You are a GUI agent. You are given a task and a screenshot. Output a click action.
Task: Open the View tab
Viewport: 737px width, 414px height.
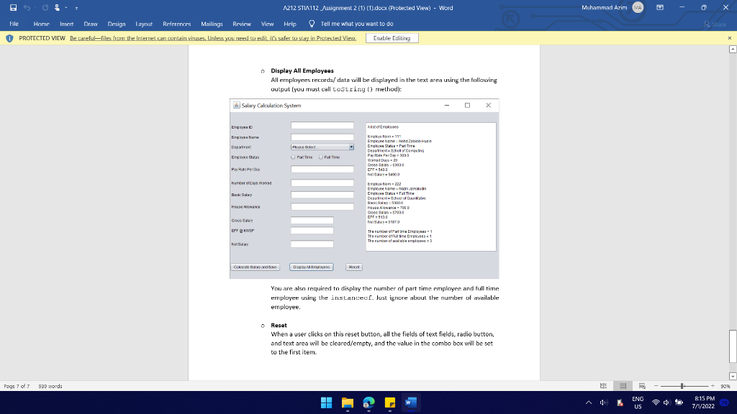[x=268, y=24]
